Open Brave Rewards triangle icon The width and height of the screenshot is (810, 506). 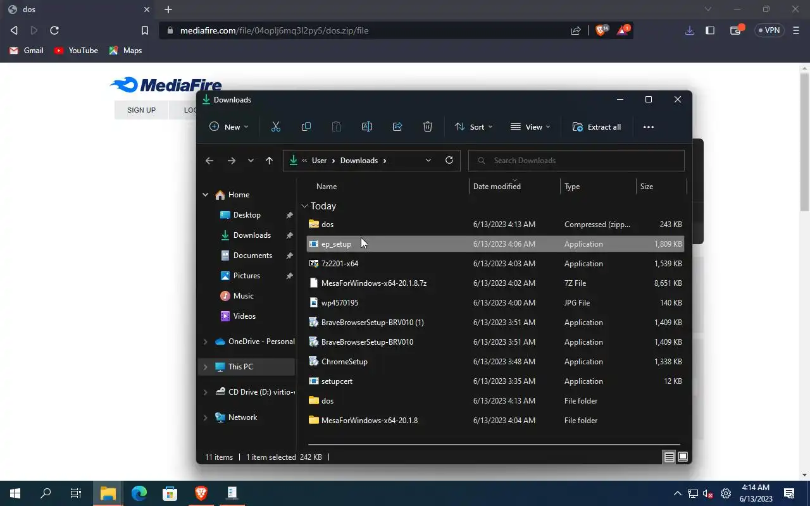pos(623,30)
